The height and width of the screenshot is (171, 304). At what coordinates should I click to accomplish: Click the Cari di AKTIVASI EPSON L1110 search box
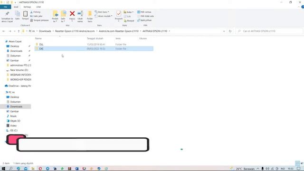[269, 31]
